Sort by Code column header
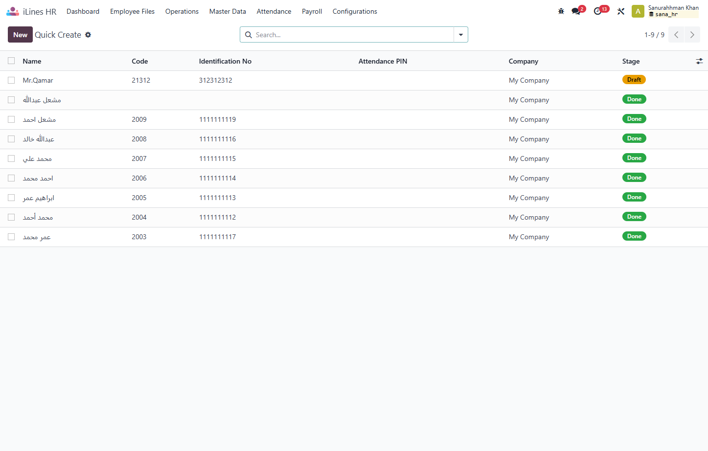Viewport: 708px width, 451px height. click(139, 61)
